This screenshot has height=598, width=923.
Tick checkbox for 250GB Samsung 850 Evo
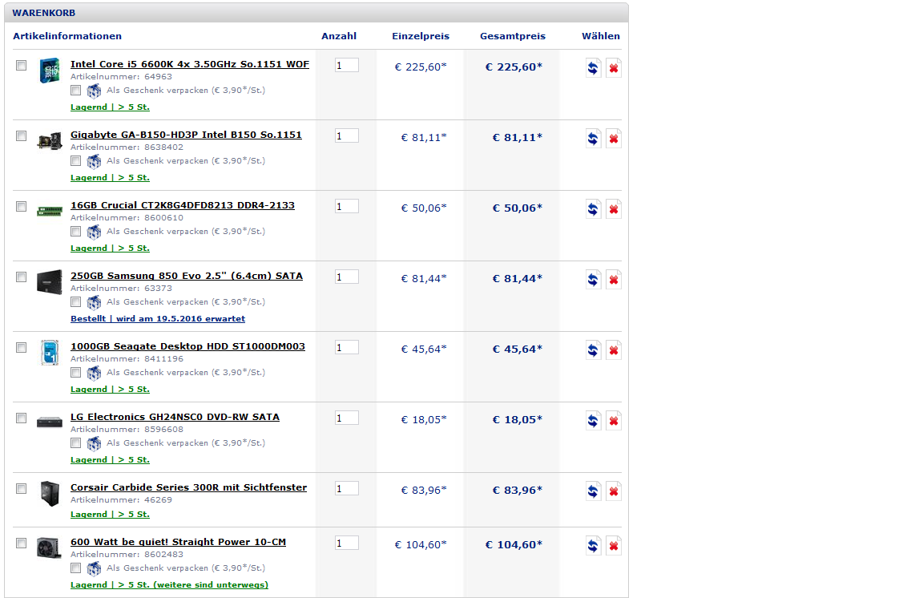[x=21, y=277]
